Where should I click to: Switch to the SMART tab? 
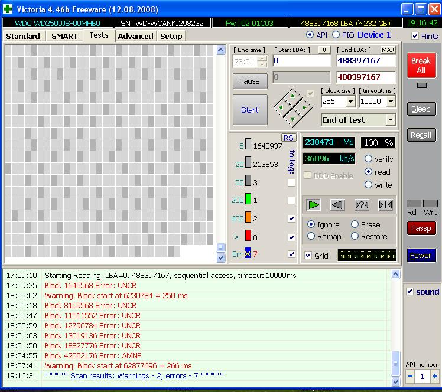64,36
